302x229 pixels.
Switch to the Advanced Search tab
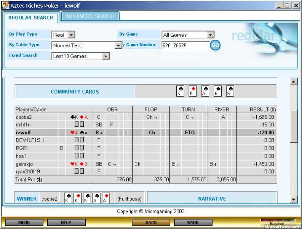pyautogui.click(x=90, y=16)
